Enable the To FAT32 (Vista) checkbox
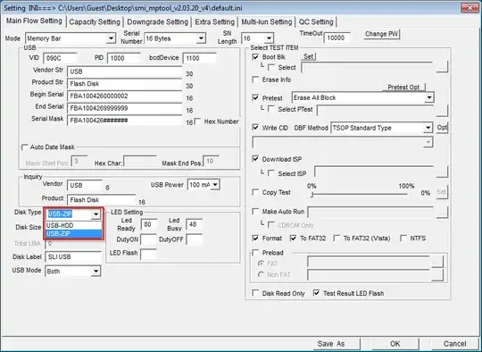 point(337,239)
